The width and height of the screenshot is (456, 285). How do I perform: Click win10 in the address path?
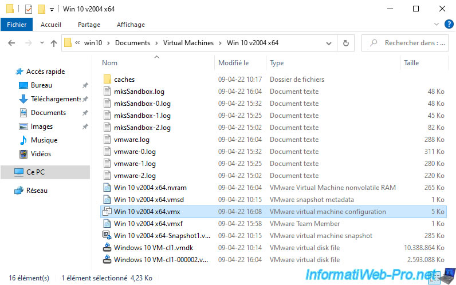click(x=93, y=43)
